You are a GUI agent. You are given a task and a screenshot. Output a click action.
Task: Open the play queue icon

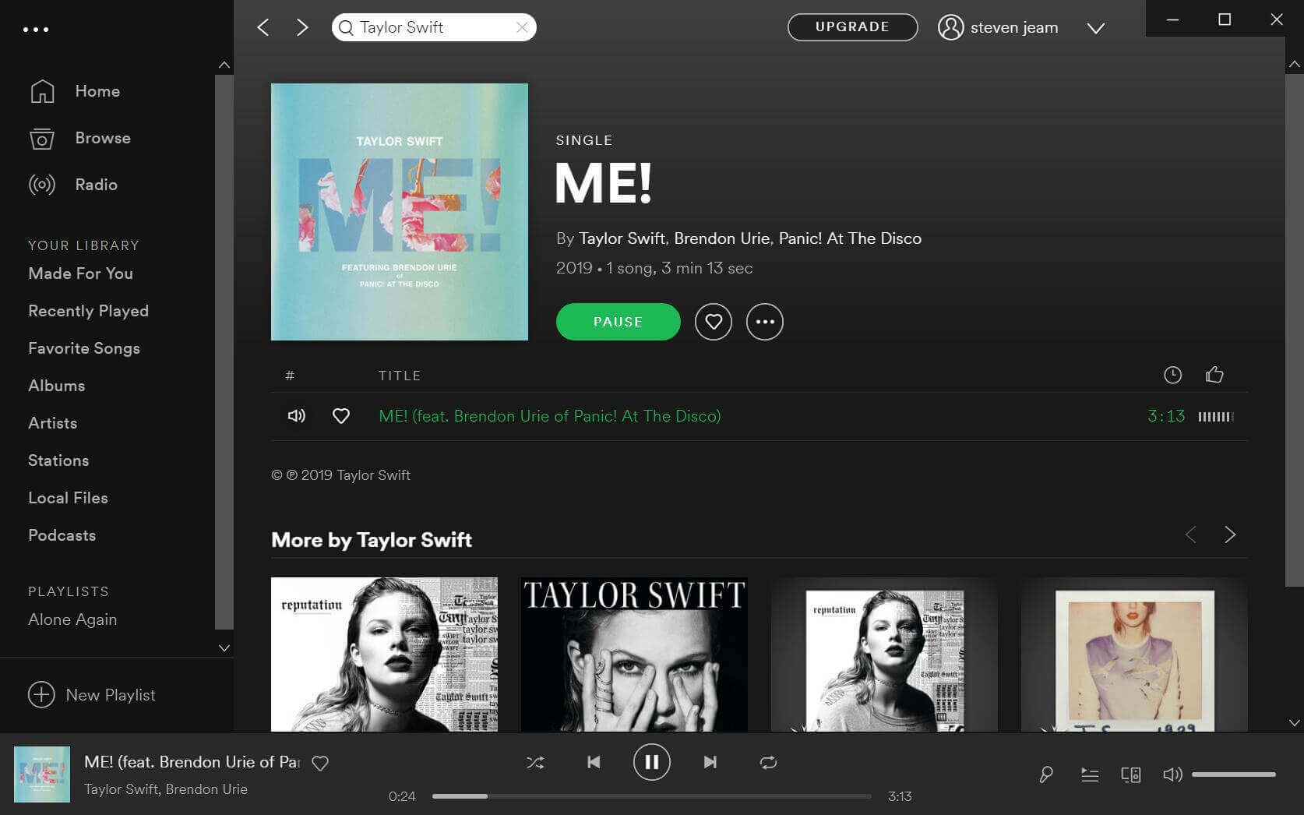point(1090,774)
